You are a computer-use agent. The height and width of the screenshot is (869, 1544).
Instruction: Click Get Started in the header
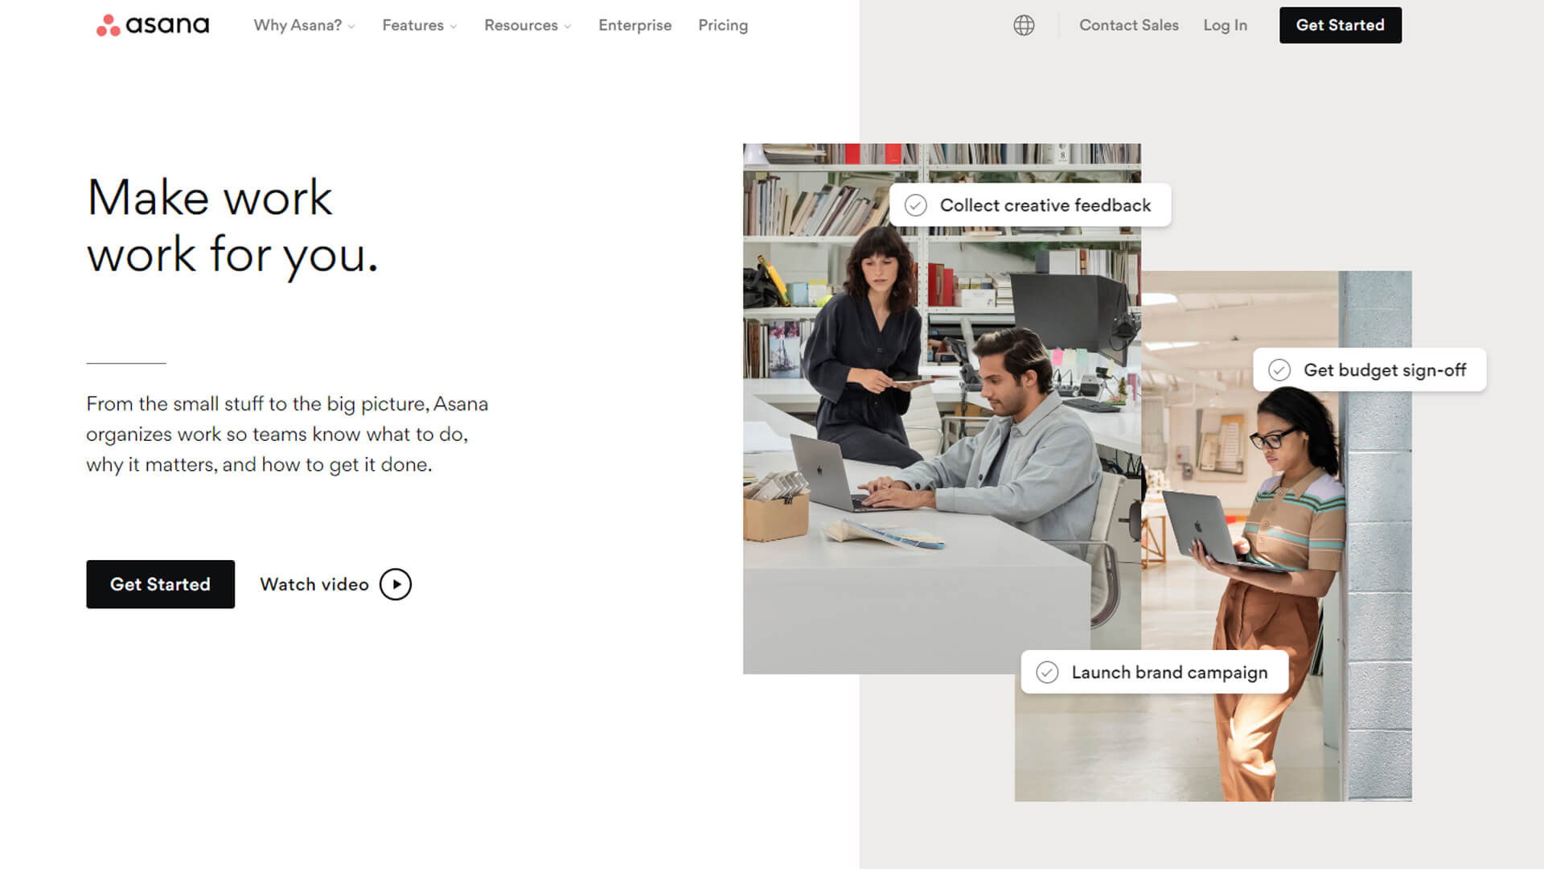click(1341, 25)
